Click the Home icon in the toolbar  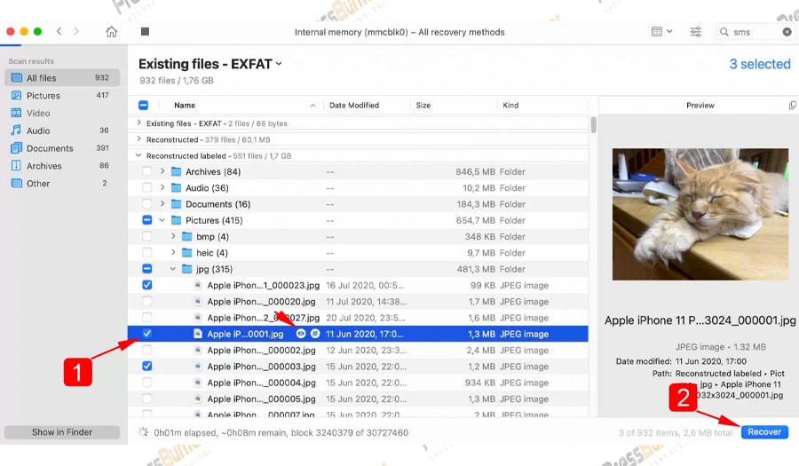point(111,32)
